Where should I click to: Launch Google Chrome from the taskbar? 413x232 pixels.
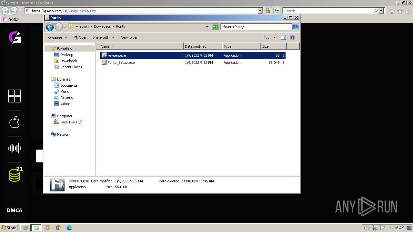[x=58, y=228]
